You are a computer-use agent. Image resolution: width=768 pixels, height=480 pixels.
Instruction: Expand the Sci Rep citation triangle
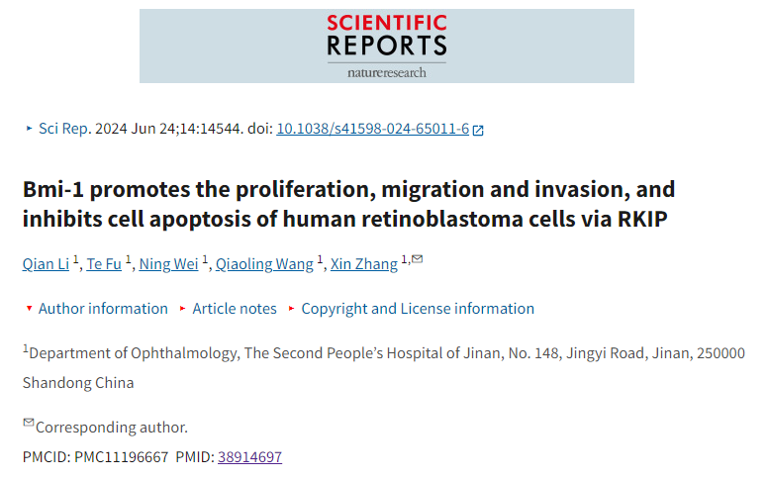pos(29,129)
